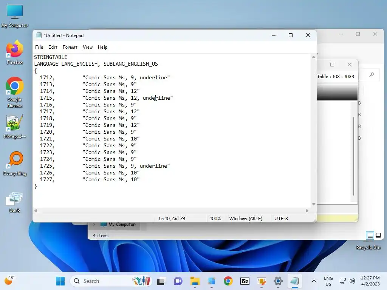This screenshot has height=290, width=387.
Task: Switch to Notepad taskbar icon
Action: click(x=295, y=281)
